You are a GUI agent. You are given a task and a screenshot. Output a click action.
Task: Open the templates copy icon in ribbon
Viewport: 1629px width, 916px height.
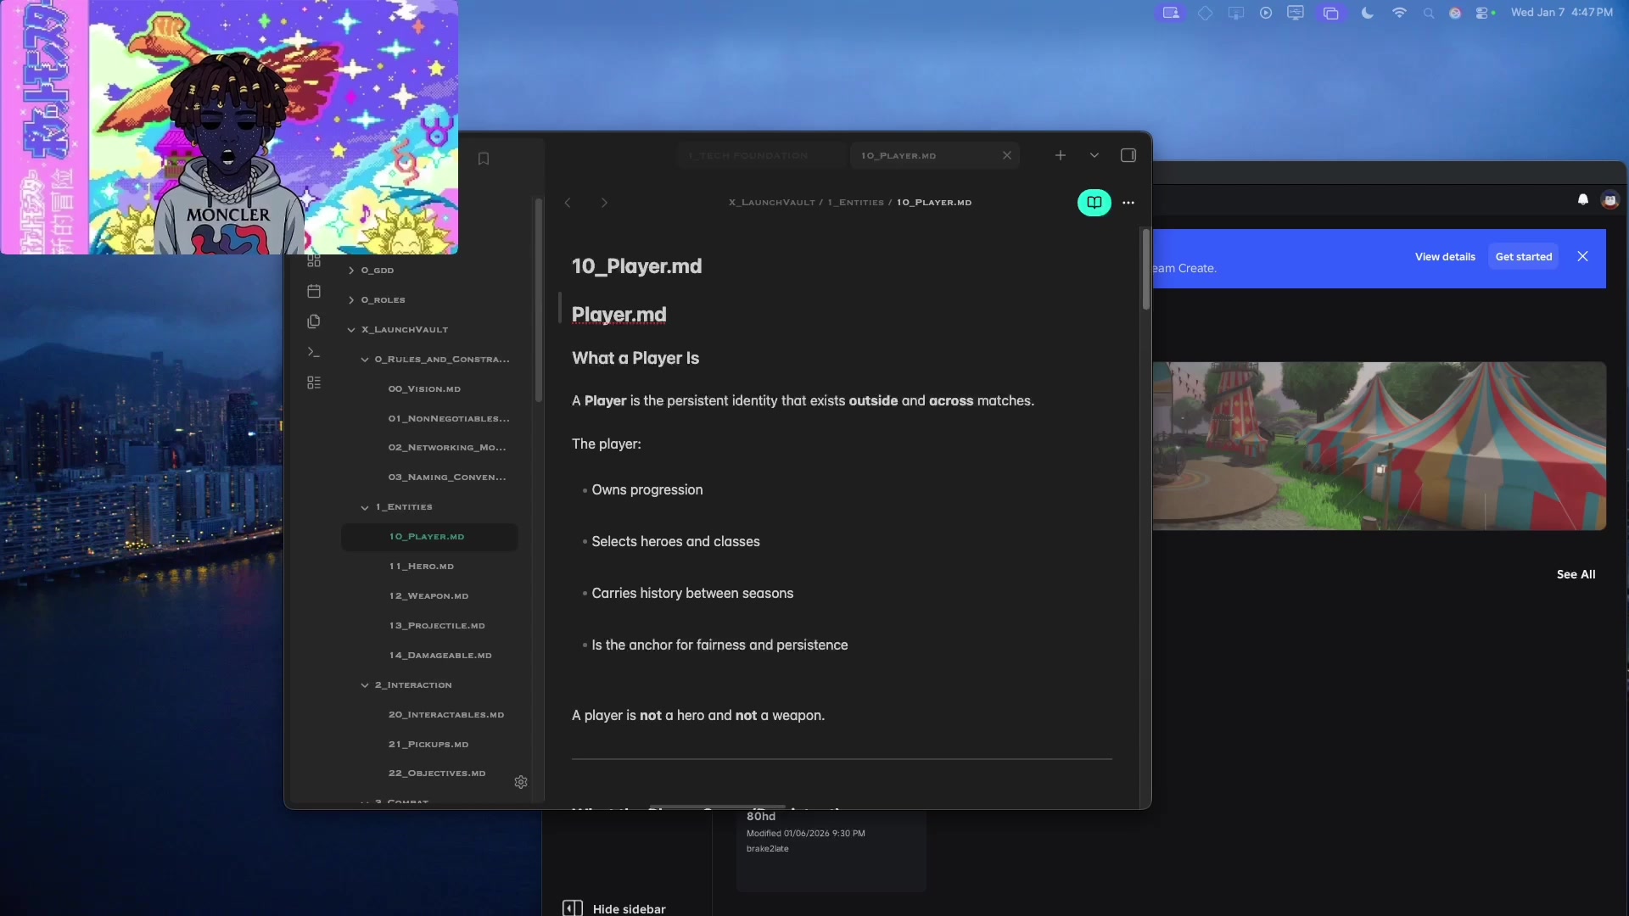point(314,321)
